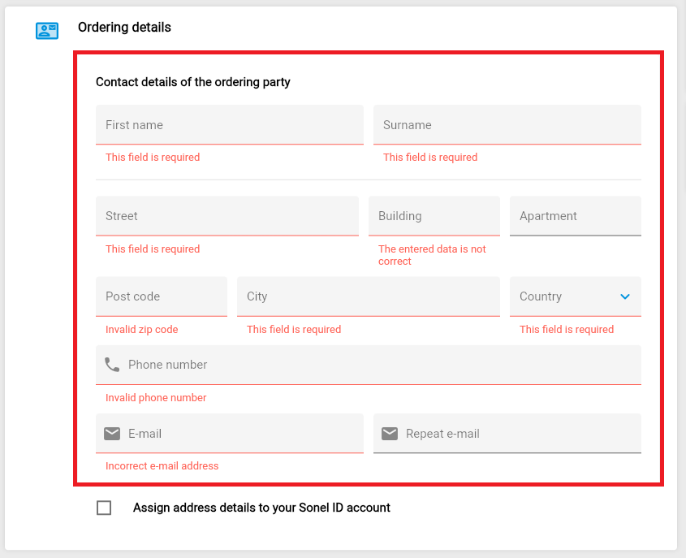Select the City input field
Screen dimensions: 686x558
368,296
